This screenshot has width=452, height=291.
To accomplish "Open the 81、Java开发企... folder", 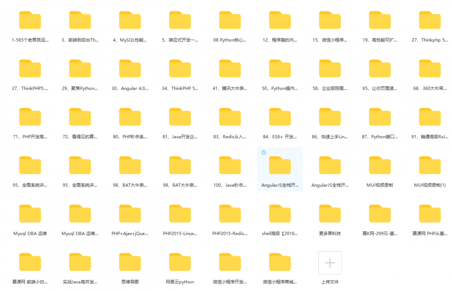I will (180, 117).
